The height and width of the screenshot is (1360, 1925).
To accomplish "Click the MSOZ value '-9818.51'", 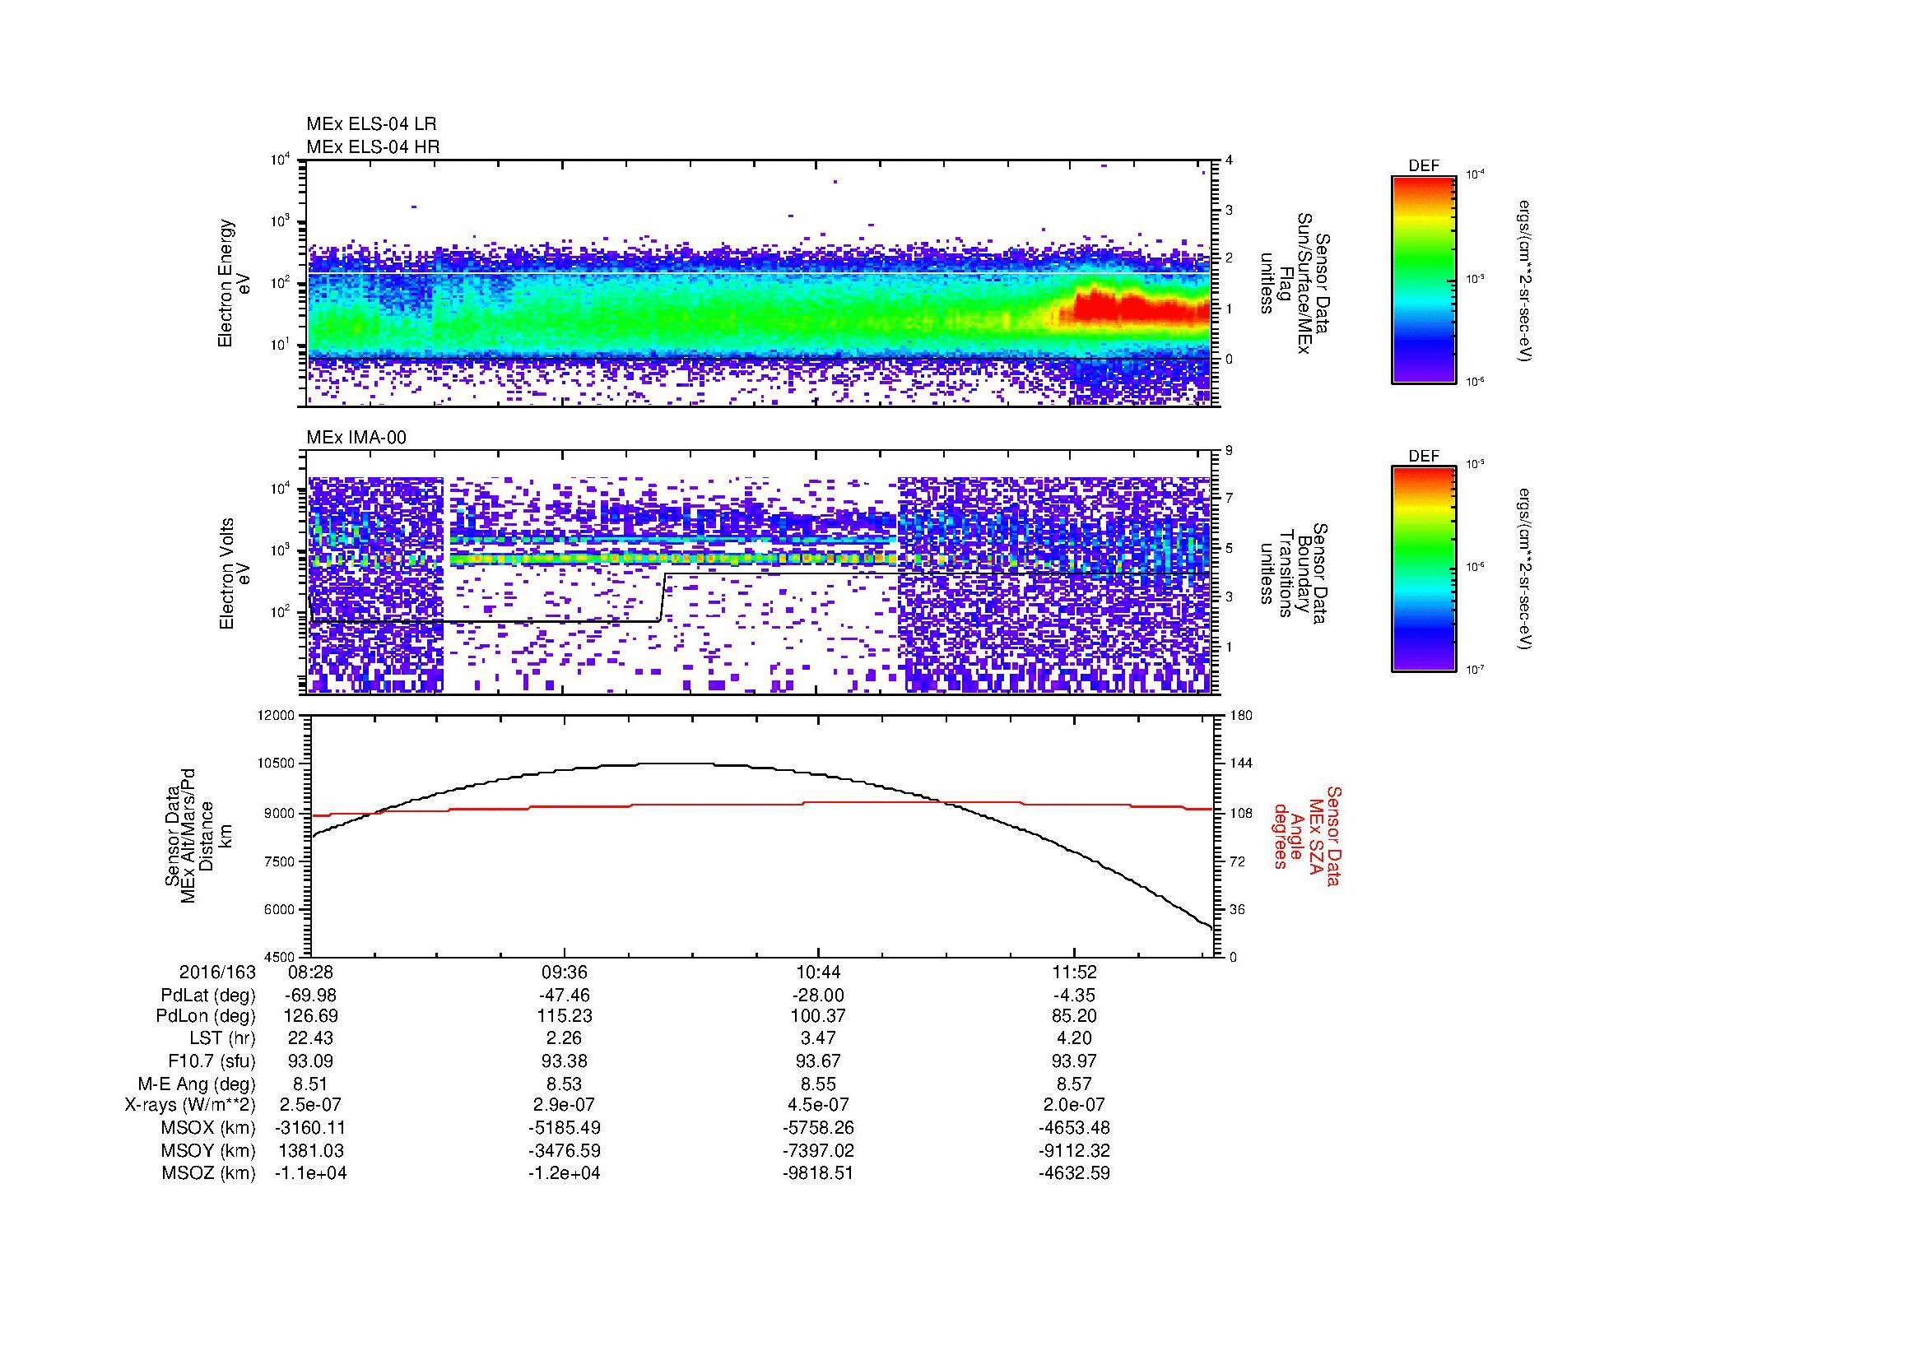I will (817, 1173).
